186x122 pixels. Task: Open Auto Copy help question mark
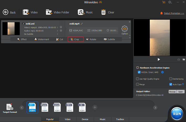click(x=183, y=84)
